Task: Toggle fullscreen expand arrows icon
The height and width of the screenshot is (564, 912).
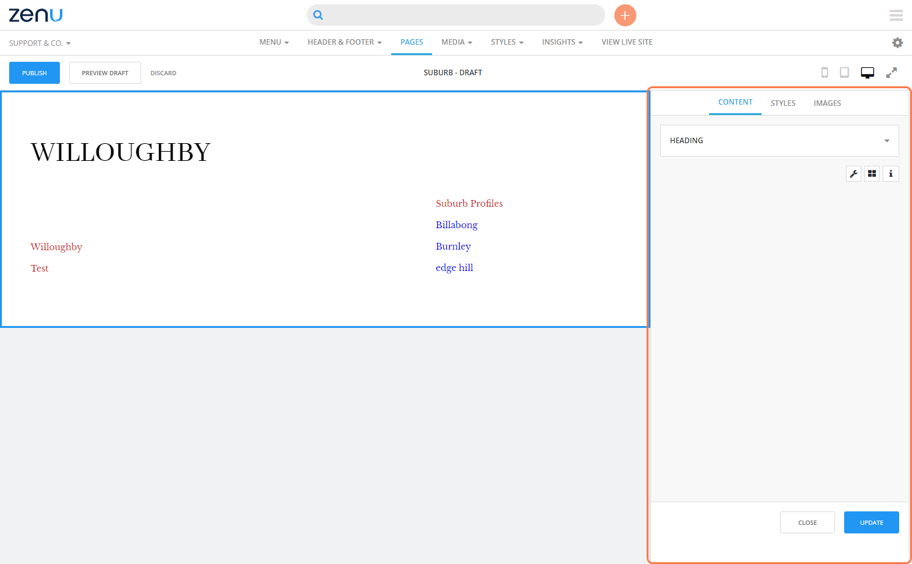Action: 892,72
